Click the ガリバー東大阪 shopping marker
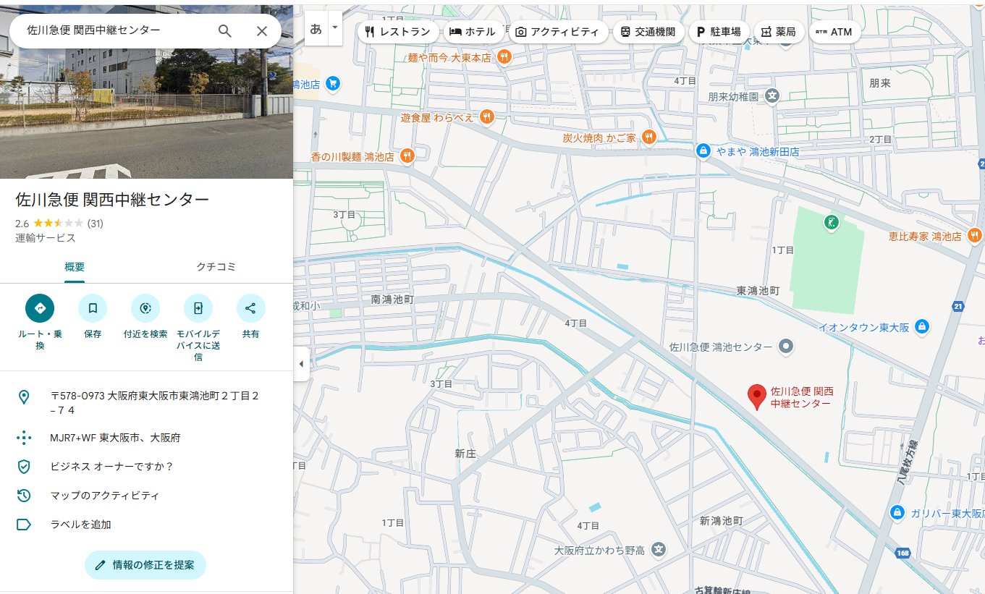Image resolution: width=985 pixels, height=594 pixels. (x=897, y=512)
